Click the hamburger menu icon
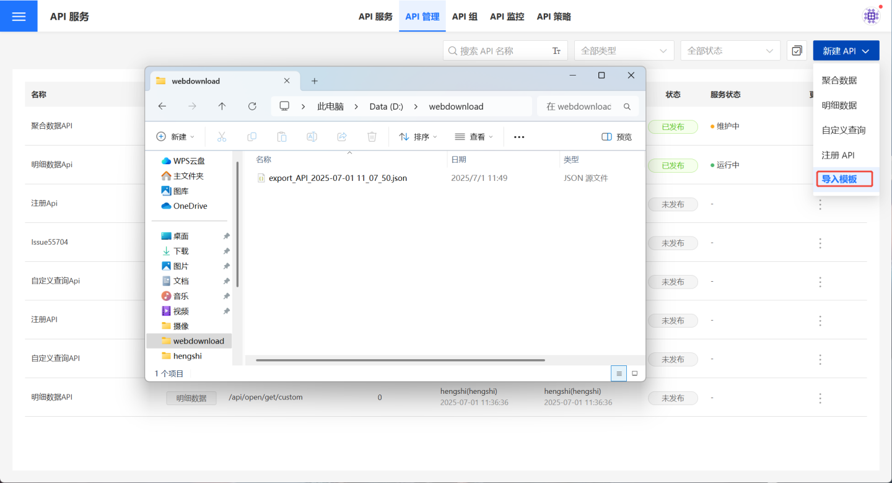Viewport: 892px width, 483px height. pyautogui.click(x=19, y=16)
